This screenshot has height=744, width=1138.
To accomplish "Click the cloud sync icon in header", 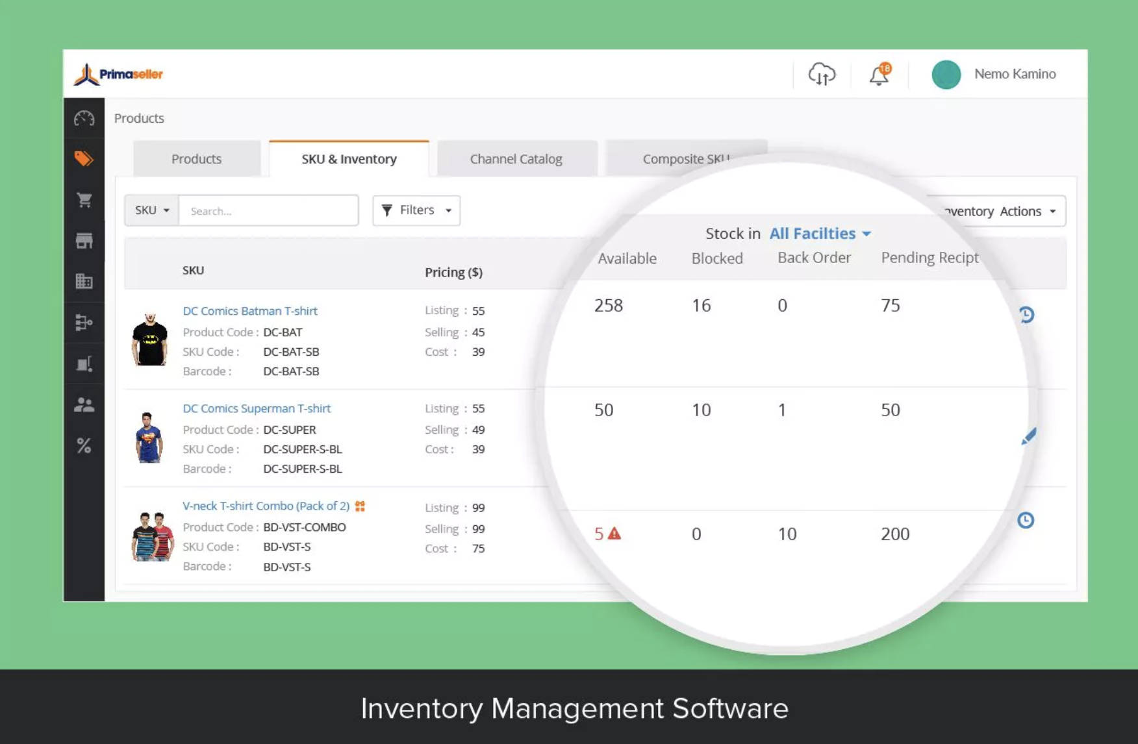I will coord(822,74).
